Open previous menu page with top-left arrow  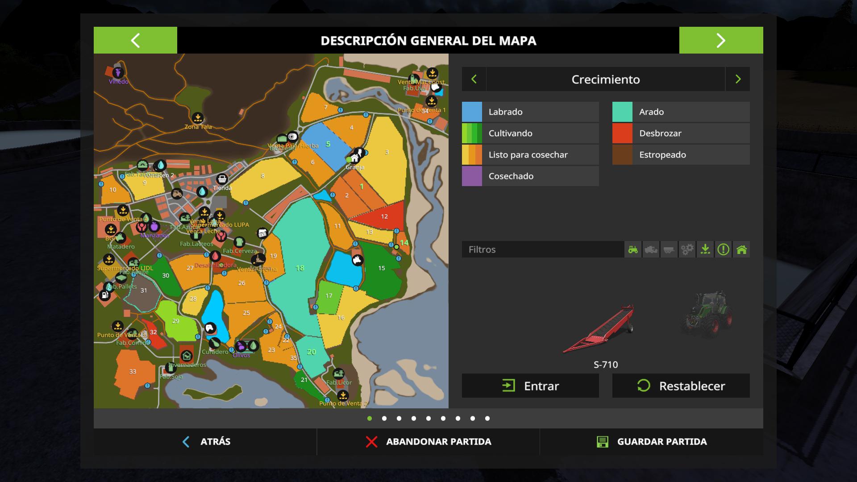[135, 40]
